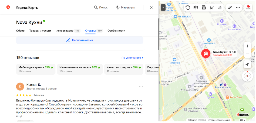
Task: Click the АТТ корпус № 2 marker
Action: point(190,87)
